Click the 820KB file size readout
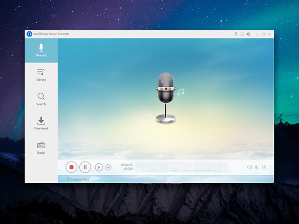The image size is (299, 224). pos(128,169)
